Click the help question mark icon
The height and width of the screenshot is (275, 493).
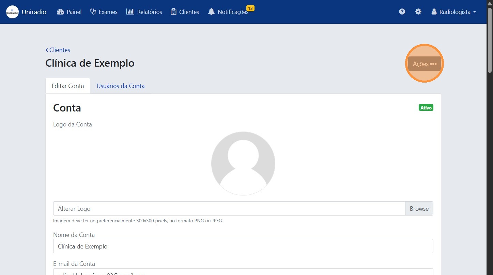click(402, 12)
